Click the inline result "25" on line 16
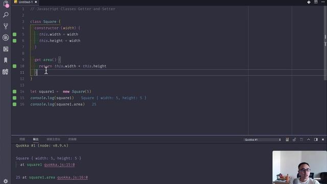 [x=94, y=104]
